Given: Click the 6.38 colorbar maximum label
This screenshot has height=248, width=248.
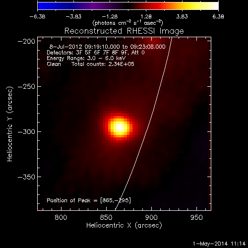Looking at the screenshot, I should coord(218,16).
